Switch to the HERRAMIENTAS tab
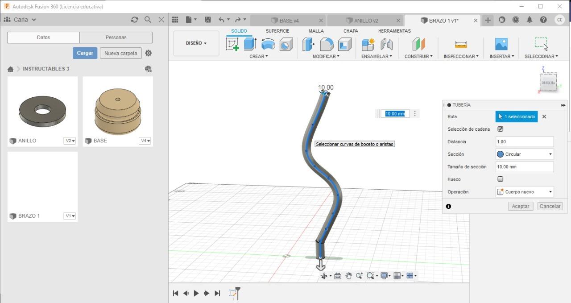 tap(394, 31)
